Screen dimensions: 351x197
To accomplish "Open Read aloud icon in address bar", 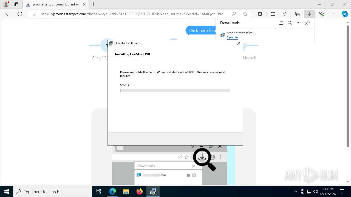I will coord(234,14).
